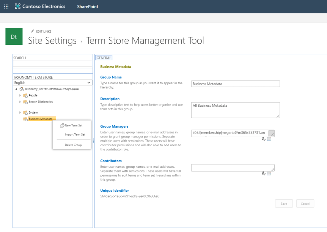Choose Delete Group in context menu

point(73,145)
